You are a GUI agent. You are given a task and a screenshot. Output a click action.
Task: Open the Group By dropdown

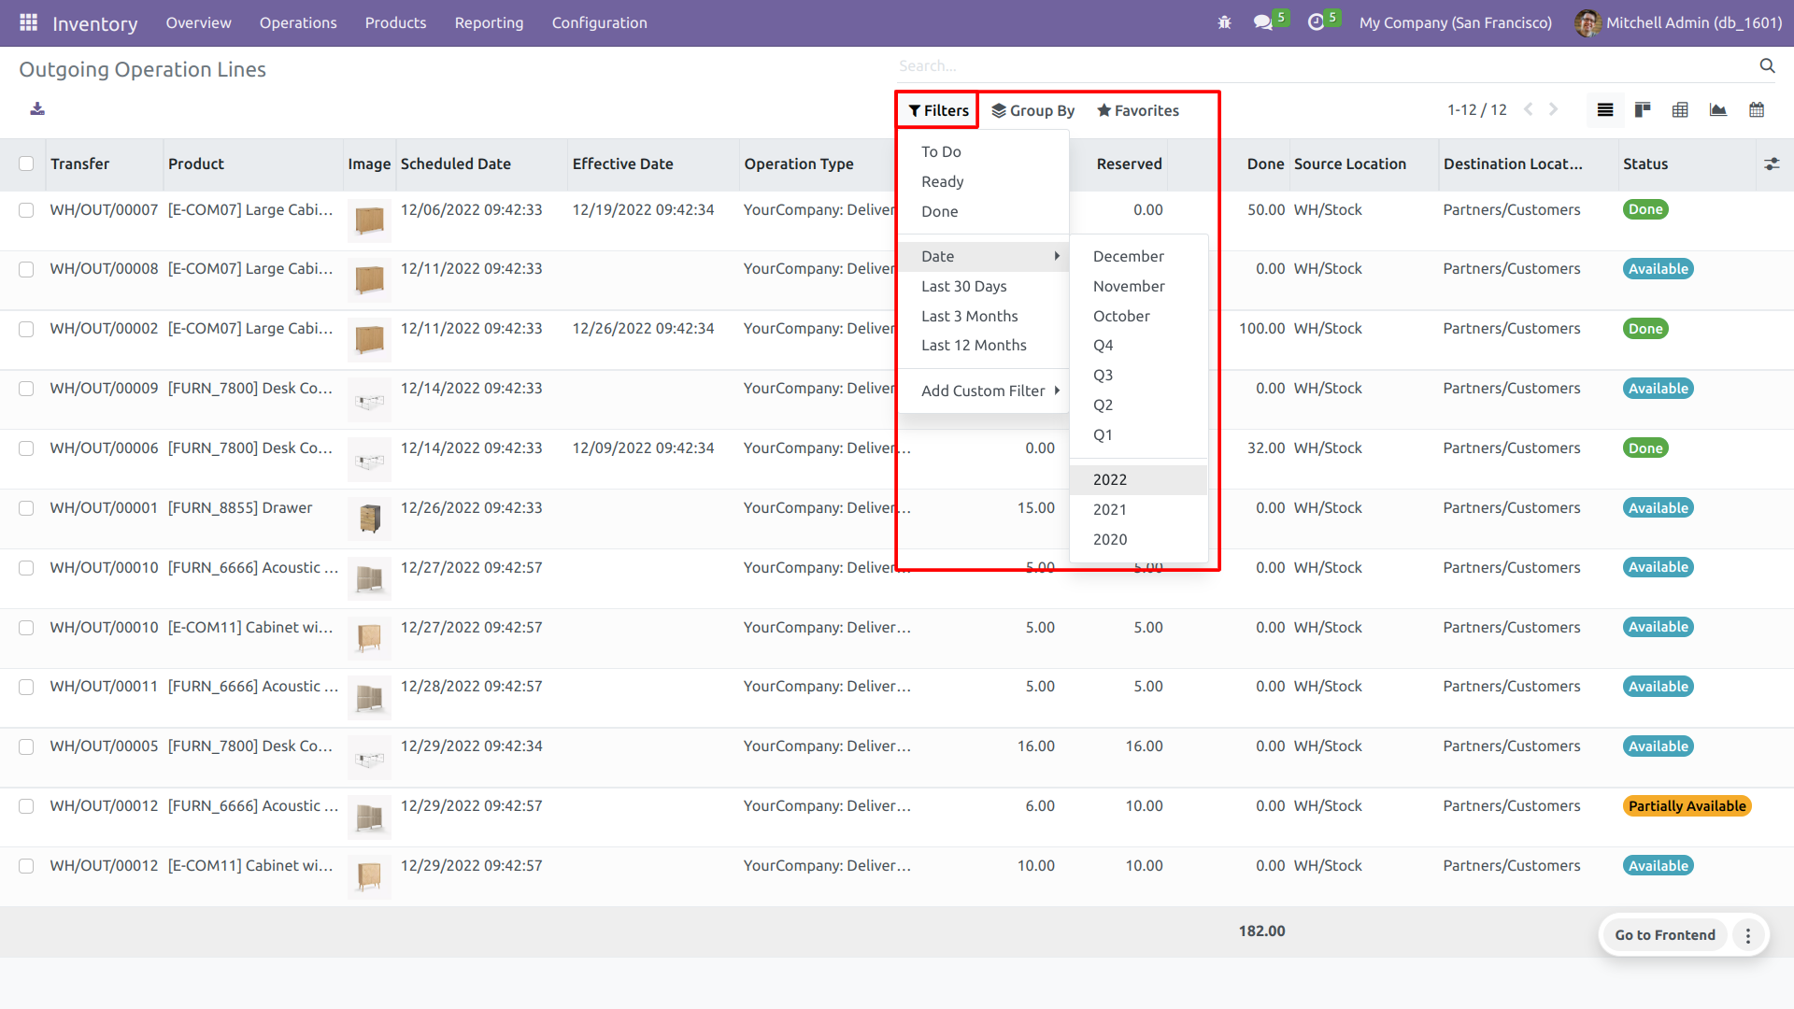[x=1032, y=110]
